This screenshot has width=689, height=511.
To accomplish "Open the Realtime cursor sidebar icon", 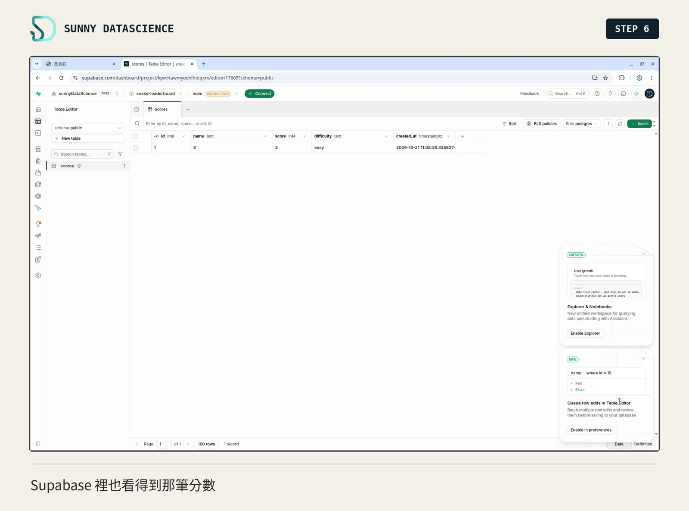I will (38, 208).
